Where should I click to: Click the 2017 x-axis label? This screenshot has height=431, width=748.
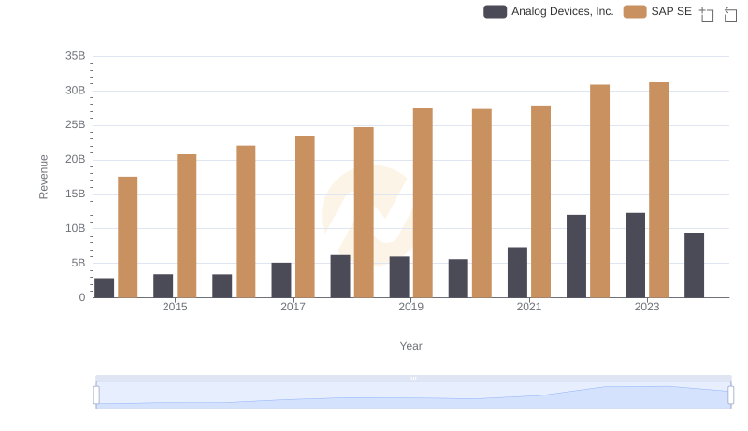click(x=293, y=307)
